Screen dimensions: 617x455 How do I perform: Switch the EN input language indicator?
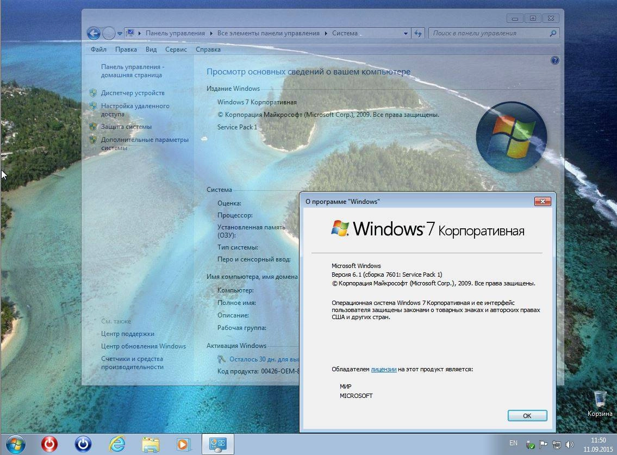[x=514, y=443]
